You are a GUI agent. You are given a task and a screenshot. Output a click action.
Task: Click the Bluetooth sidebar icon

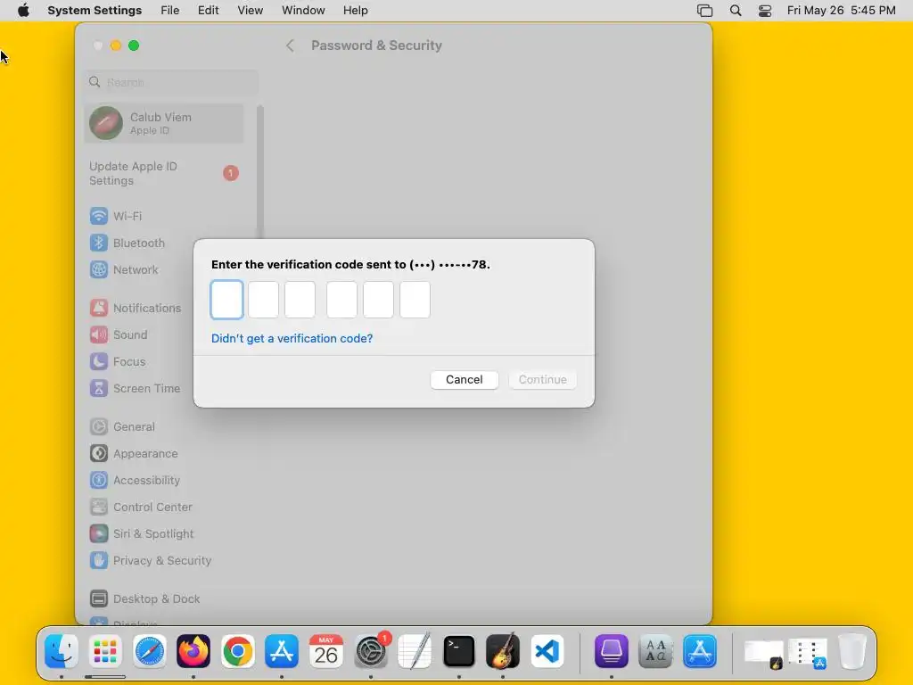point(98,243)
